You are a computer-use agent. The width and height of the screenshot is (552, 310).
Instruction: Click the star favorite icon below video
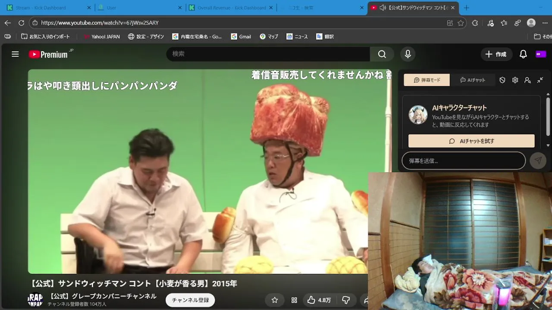[x=275, y=300]
